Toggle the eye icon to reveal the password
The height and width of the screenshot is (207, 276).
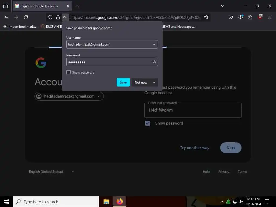pyautogui.click(x=154, y=62)
